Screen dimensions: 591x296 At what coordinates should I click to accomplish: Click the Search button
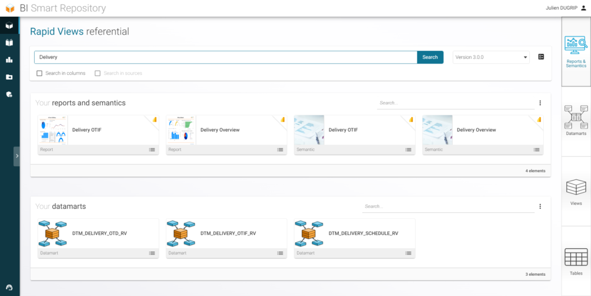(x=430, y=57)
